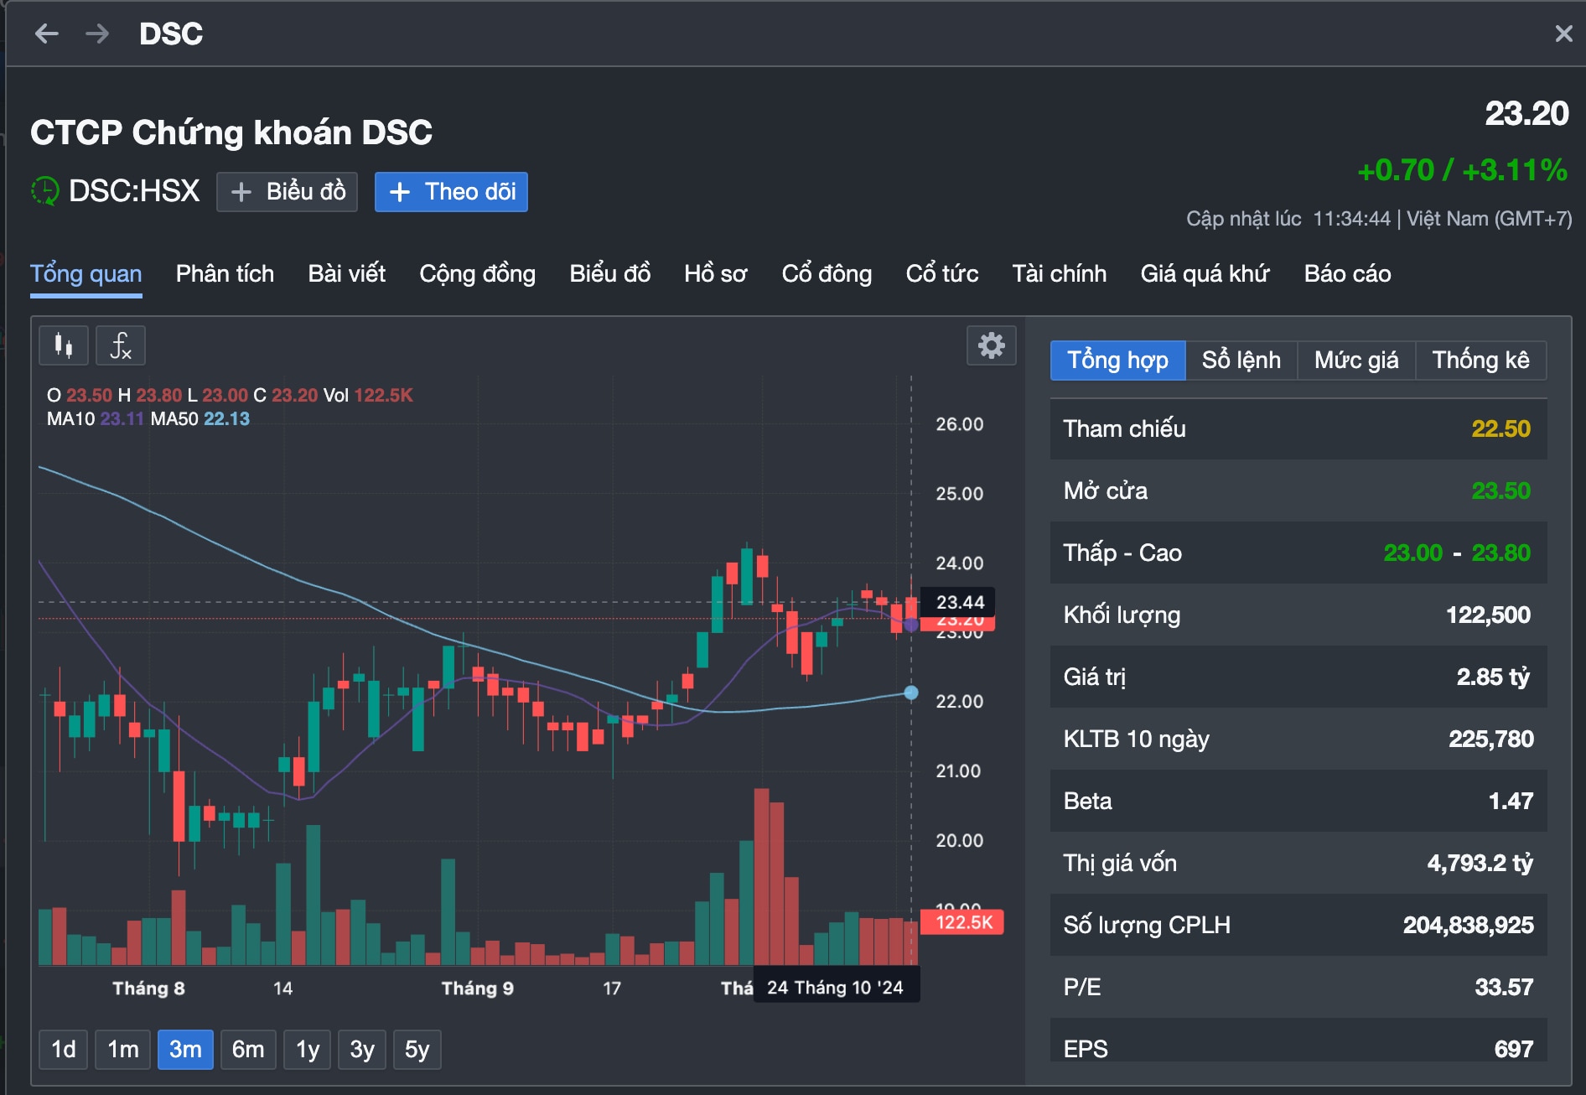This screenshot has height=1095, width=1586.
Task: Click the 24 Tháng 10 '24 date label
Action: pyautogui.click(x=836, y=987)
